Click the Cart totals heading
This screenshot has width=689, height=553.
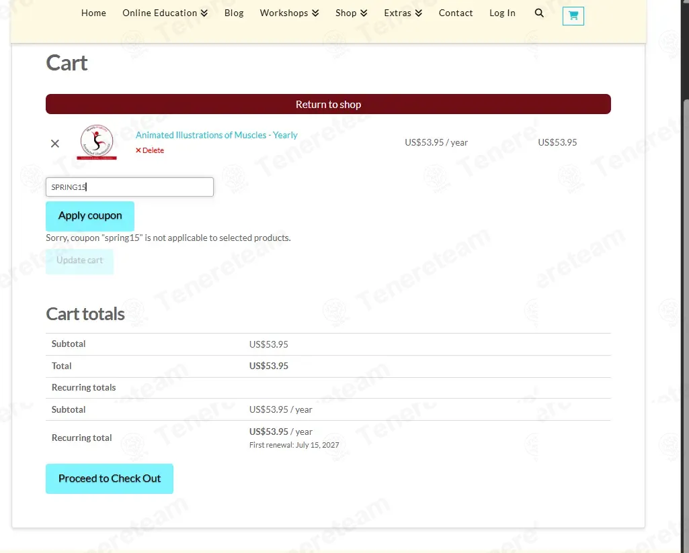click(x=85, y=314)
